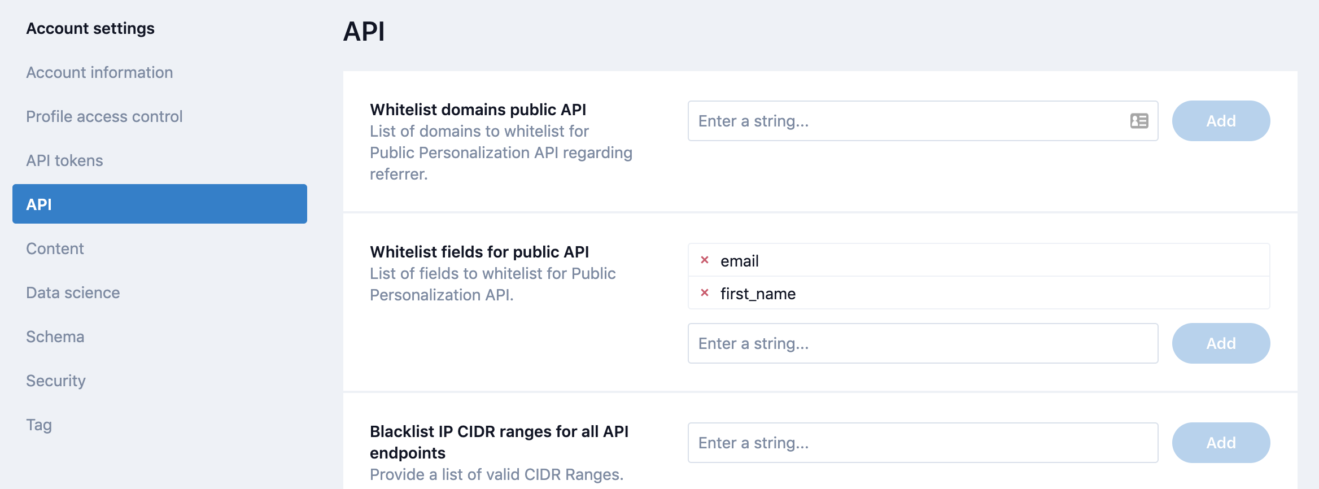Image resolution: width=1319 pixels, height=489 pixels.
Task: Open Account information settings
Action: tap(99, 73)
